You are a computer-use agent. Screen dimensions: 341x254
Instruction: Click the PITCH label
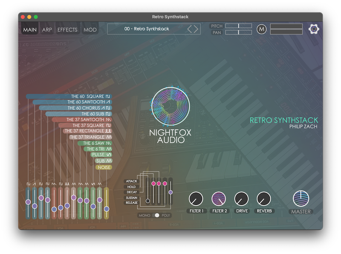point(217,26)
